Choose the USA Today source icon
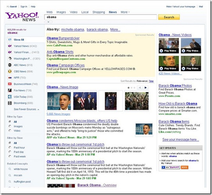Image resolution: width=212 pixels, height=195 pixels. pyautogui.click(x=10, y=97)
